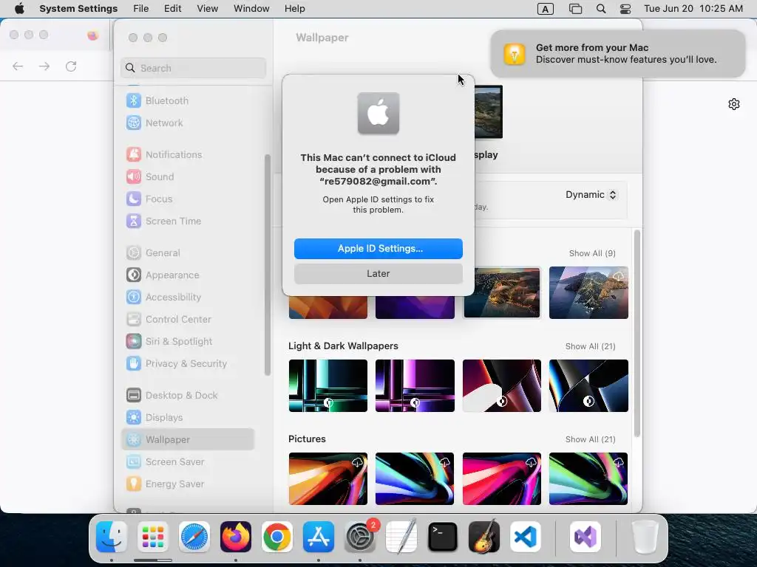Open Siri & Spotlight icon
This screenshot has height=567, width=757.
tap(134, 342)
